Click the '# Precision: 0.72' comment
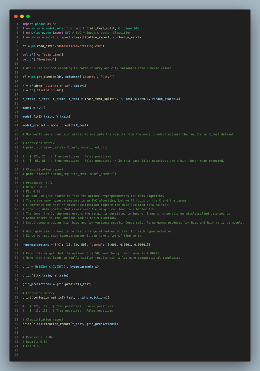 (x=38, y=183)
